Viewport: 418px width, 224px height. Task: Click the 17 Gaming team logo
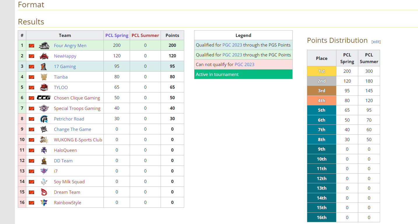44,67
